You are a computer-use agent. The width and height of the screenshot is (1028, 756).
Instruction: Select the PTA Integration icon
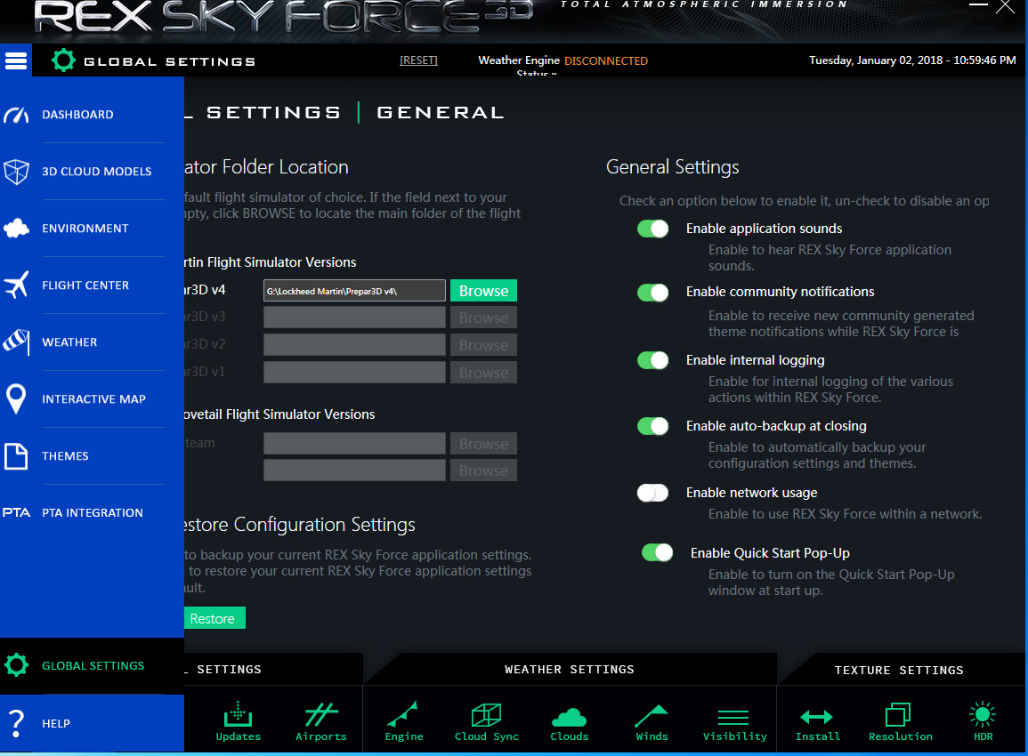click(16, 512)
